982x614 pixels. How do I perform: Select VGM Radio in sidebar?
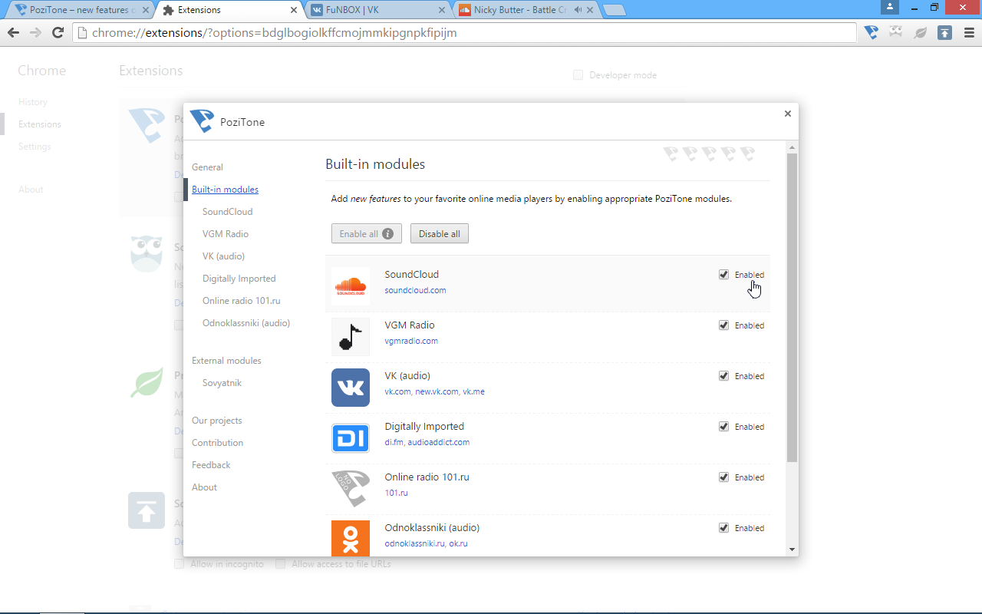tap(226, 234)
